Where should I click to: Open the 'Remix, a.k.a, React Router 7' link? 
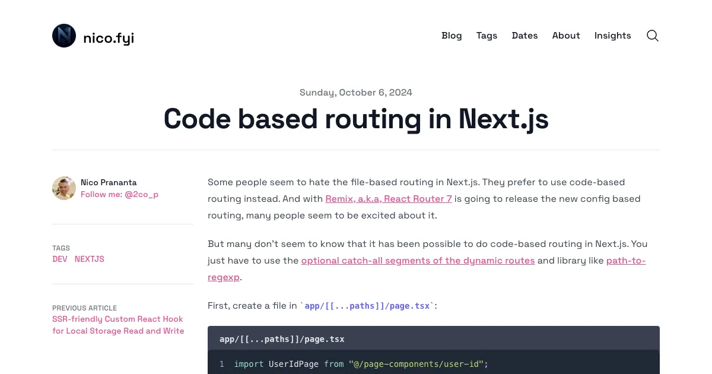coord(388,199)
